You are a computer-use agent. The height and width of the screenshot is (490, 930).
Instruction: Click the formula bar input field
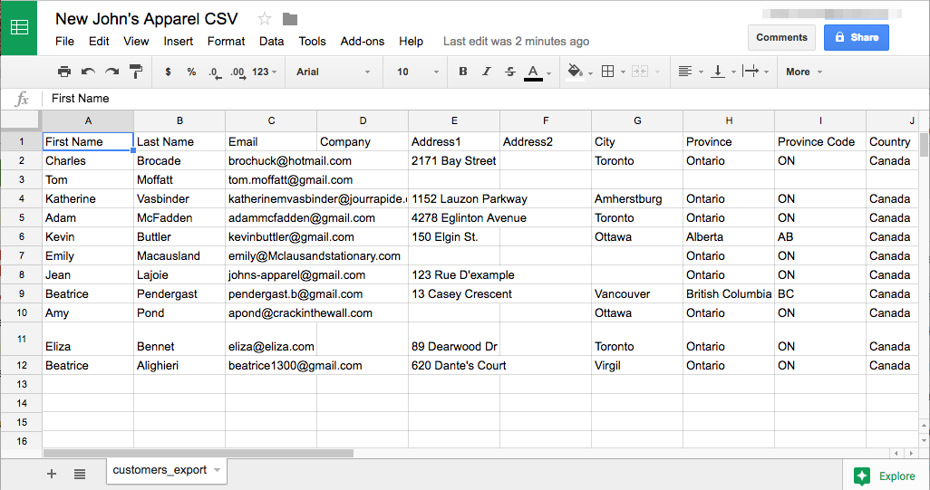pos(453,99)
